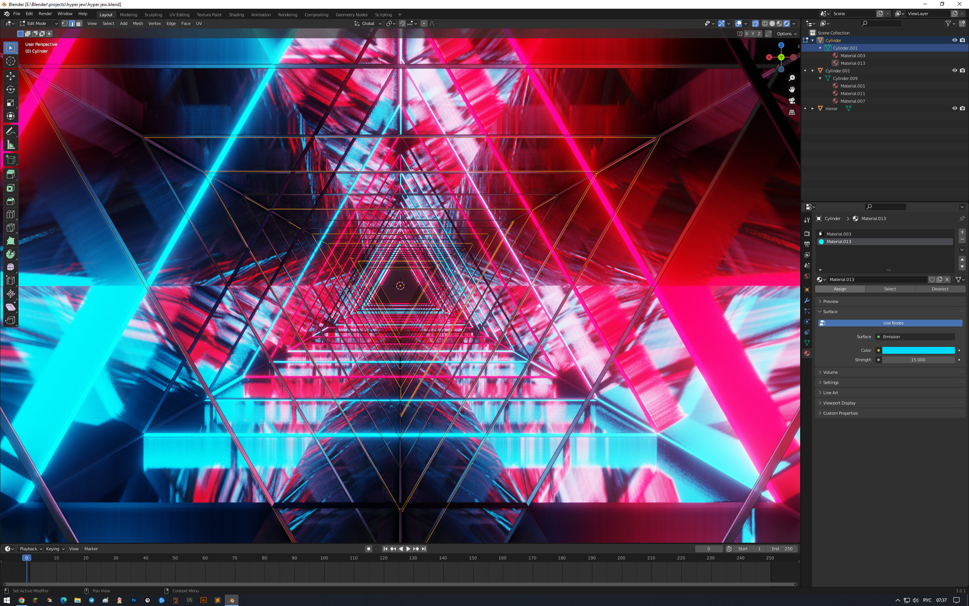
Task: Open the Mesh menu
Action: coord(137,23)
